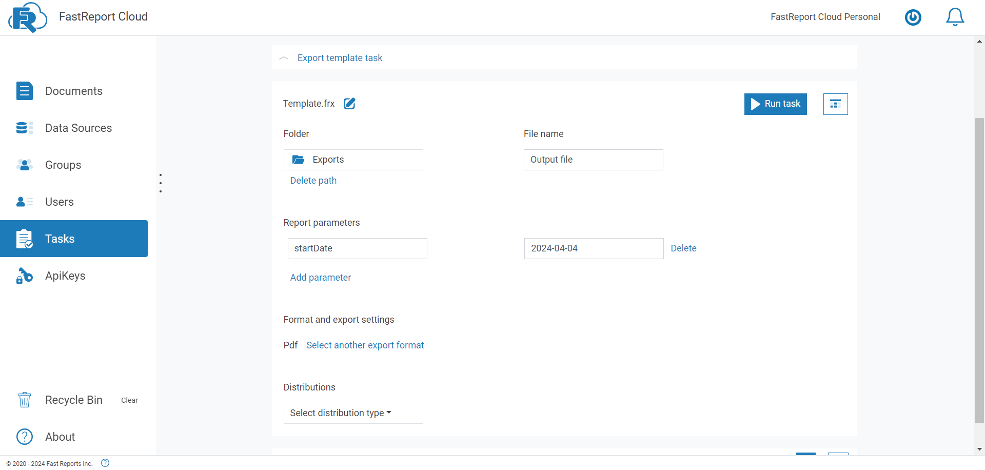Collapse the Export template task panel

(284, 57)
